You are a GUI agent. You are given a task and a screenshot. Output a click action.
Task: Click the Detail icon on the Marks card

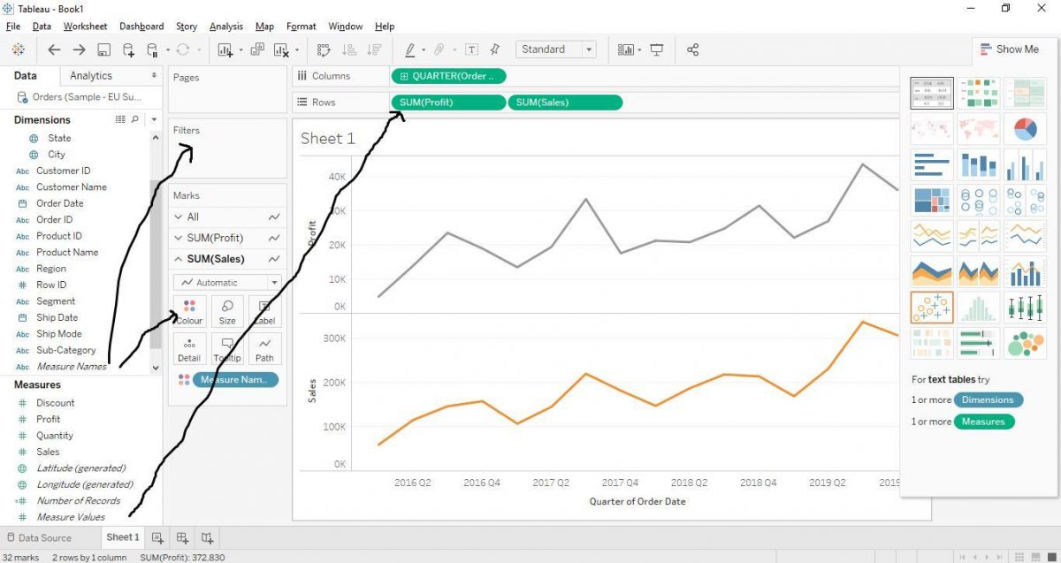[x=188, y=348]
